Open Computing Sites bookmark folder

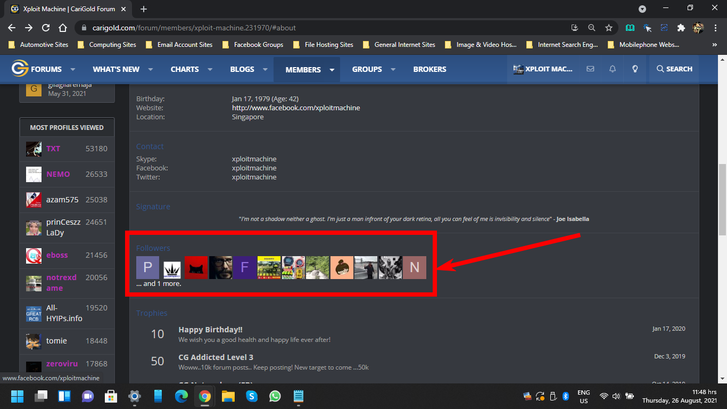(107, 45)
